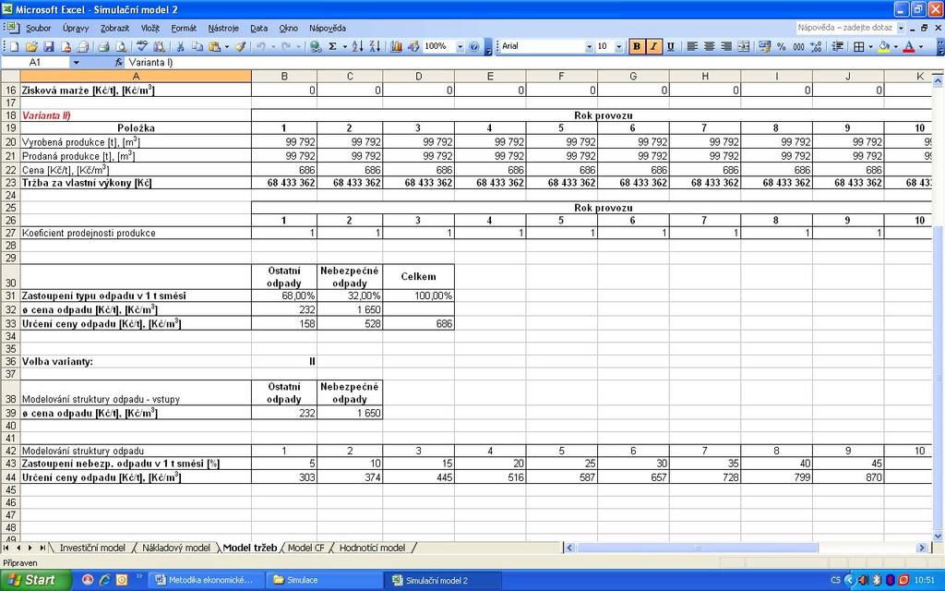Paste using the clipboard icon
This screenshot has width=945, height=591.
tap(214, 46)
